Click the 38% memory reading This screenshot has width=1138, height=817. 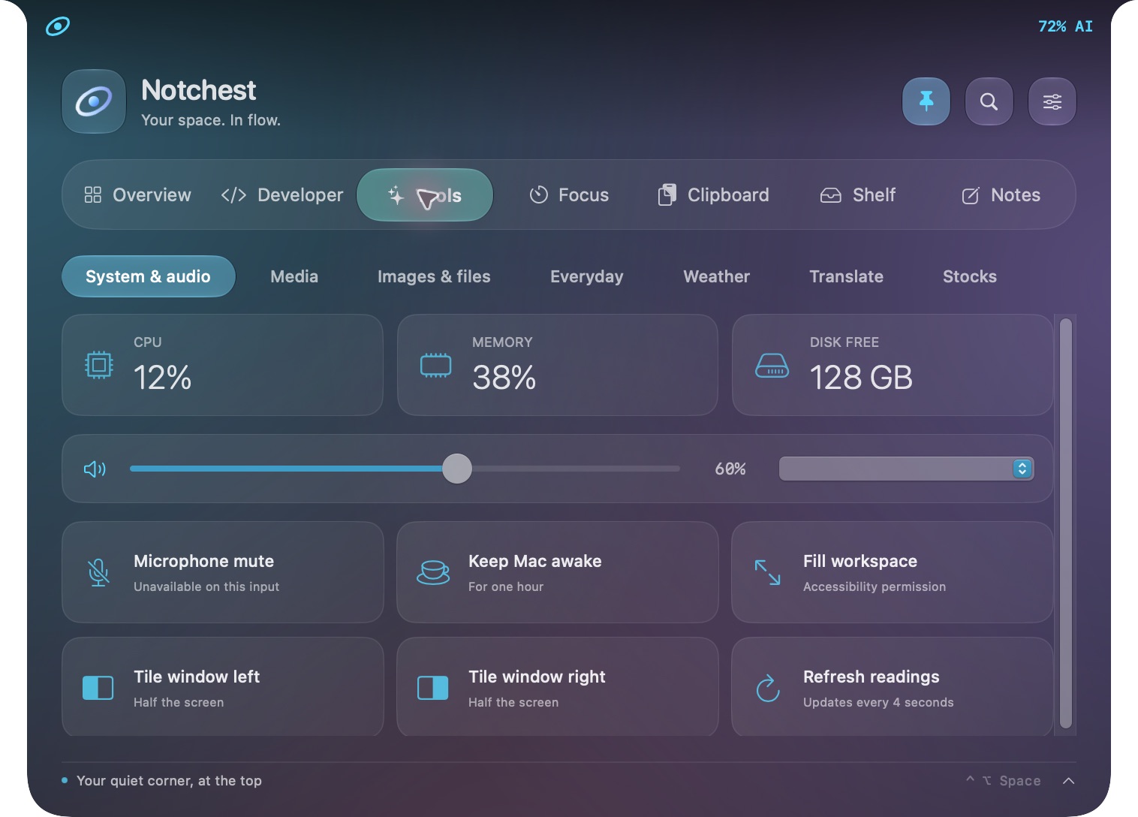coord(504,378)
